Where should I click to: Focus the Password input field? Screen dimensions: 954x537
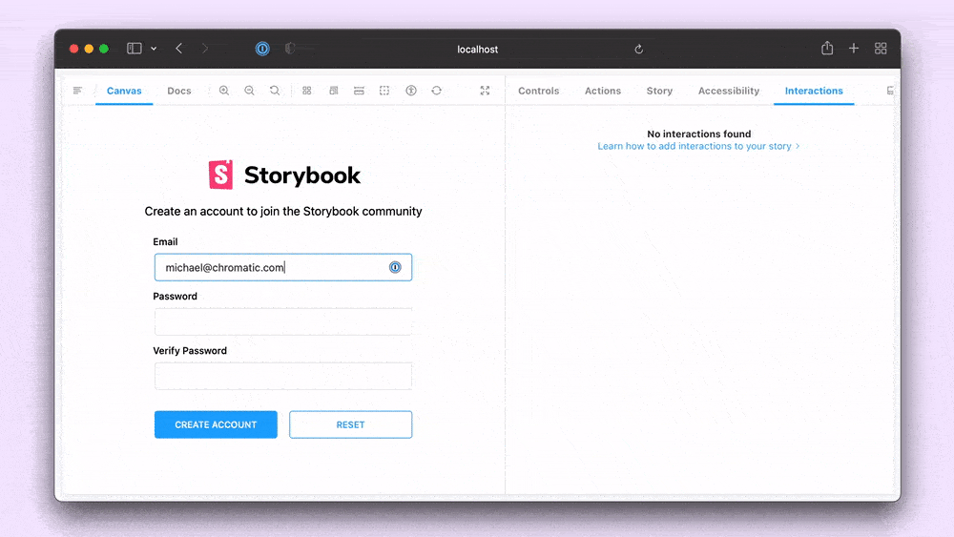pos(283,321)
